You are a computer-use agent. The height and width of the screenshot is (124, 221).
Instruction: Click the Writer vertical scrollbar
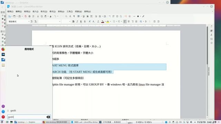pos(207,72)
